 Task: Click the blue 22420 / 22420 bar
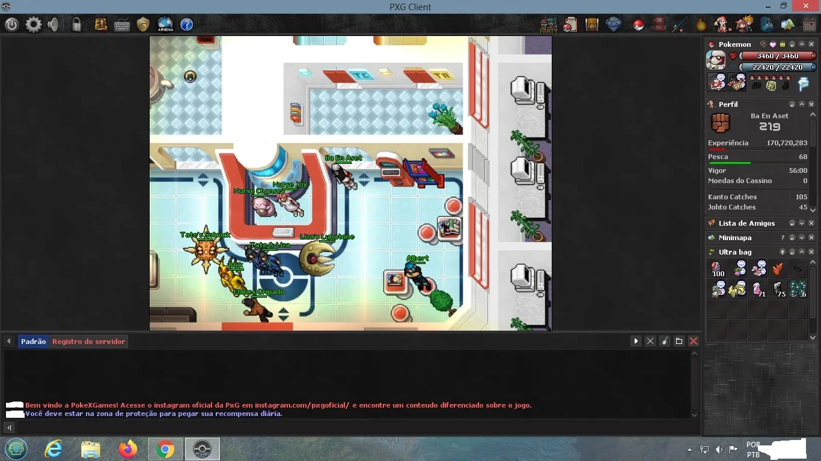pos(778,67)
